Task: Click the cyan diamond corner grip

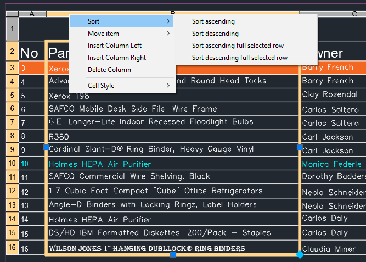Action: pos(300,254)
